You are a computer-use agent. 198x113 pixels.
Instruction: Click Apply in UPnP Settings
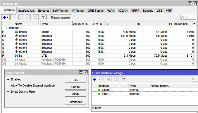pos(76,94)
